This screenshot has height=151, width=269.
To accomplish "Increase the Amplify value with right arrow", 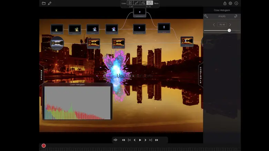I will (x=230, y=25).
